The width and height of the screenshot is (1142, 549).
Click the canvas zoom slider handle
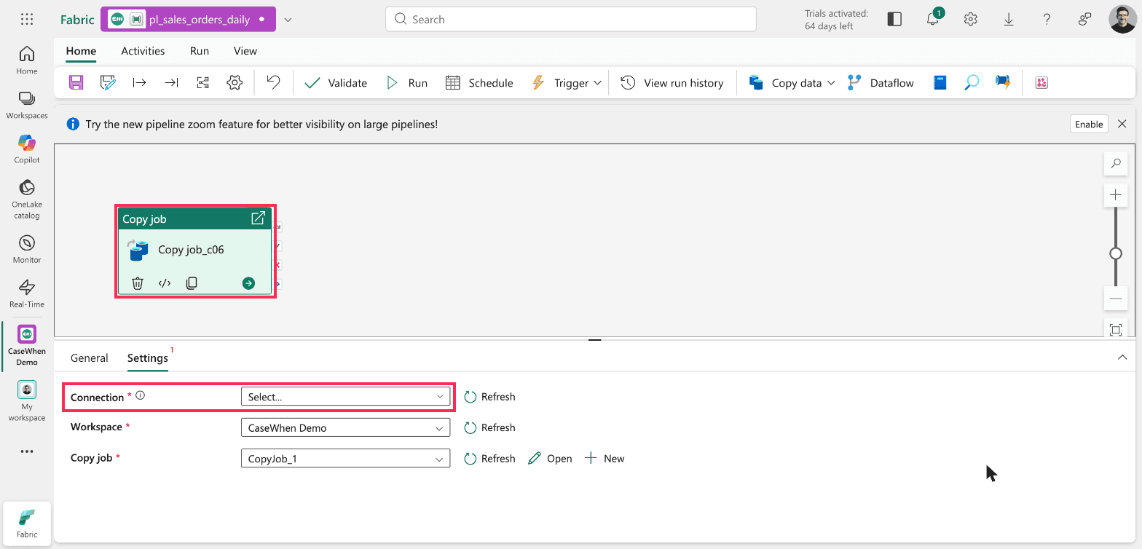pos(1115,253)
